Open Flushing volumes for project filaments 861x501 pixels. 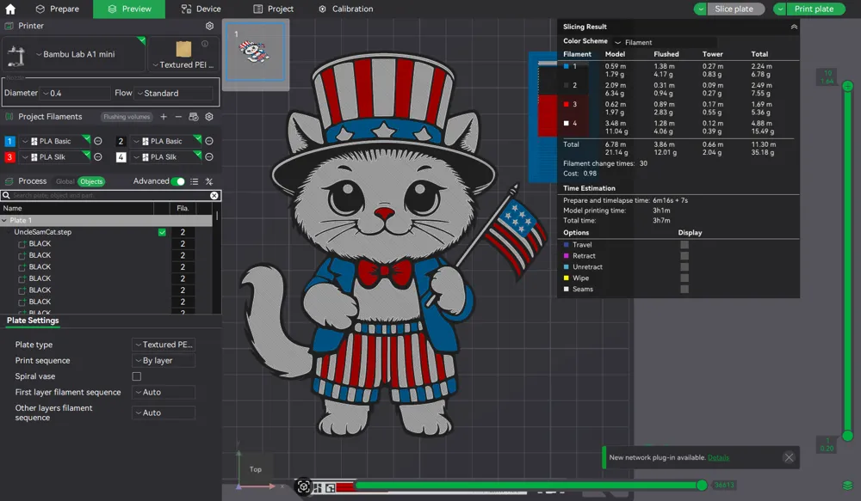pyautogui.click(x=126, y=116)
